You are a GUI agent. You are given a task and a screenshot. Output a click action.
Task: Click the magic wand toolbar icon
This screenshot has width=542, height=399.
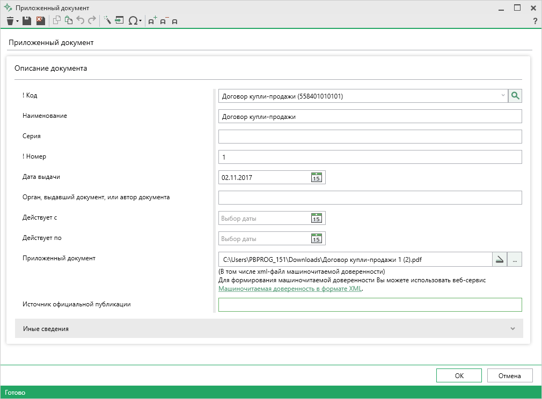tap(107, 21)
